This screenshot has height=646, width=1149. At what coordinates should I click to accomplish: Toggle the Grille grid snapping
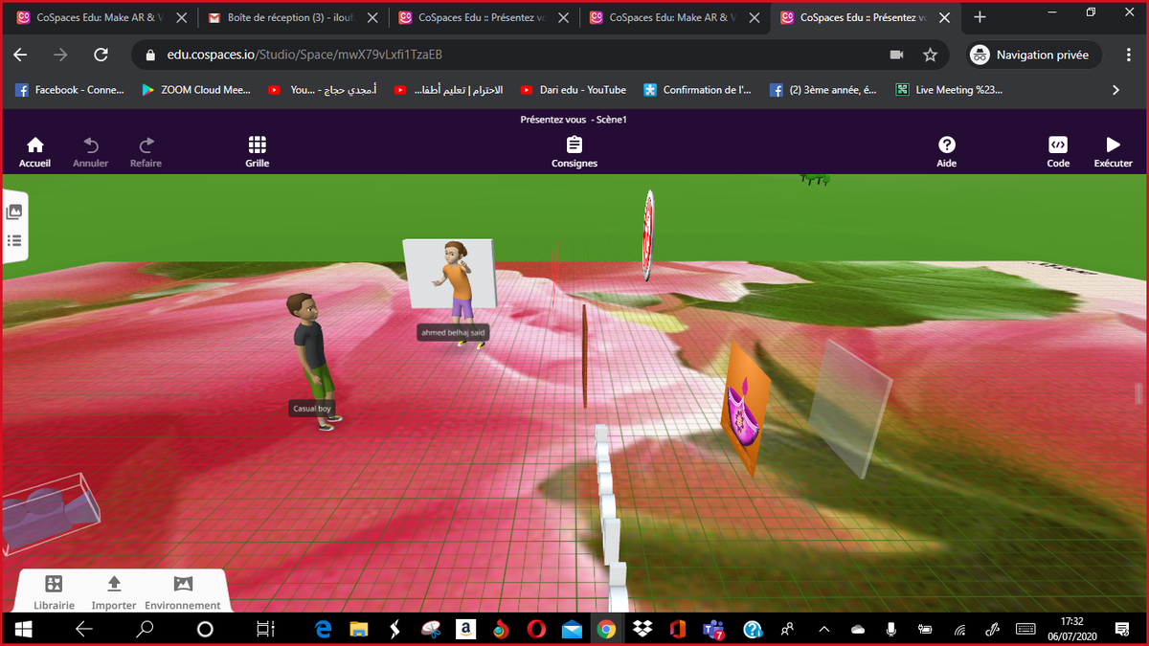click(257, 151)
